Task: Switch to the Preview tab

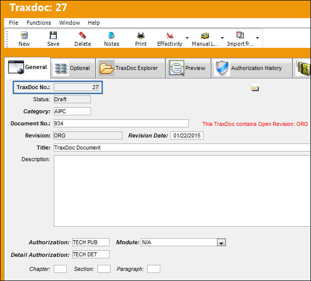Action: [x=188, y=68]
